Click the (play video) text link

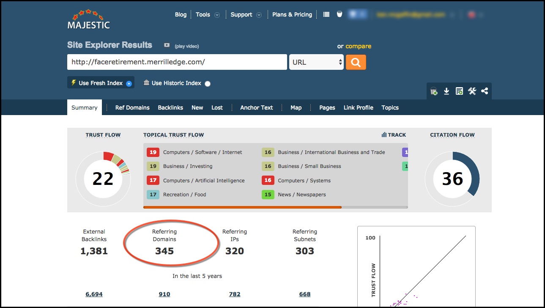(x=186, y=46)
